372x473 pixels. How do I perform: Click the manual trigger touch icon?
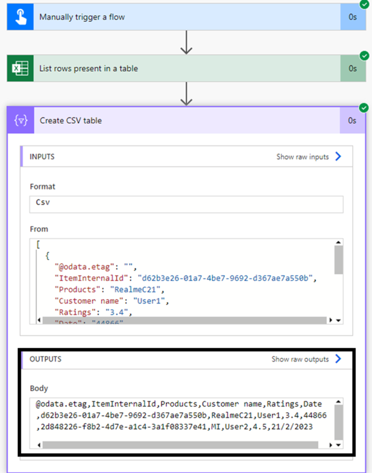click(x=20, y=16)
